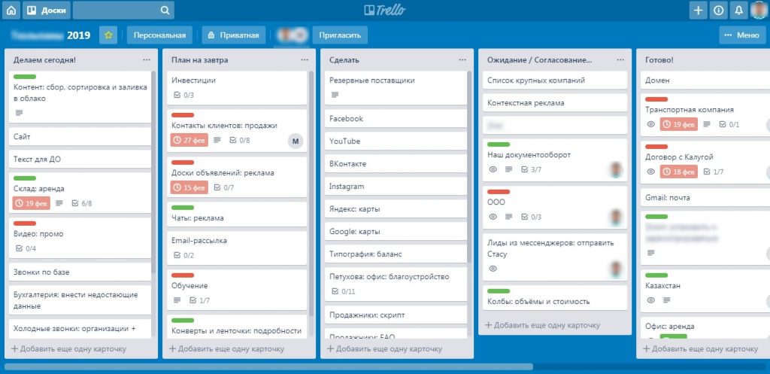Toggle the board star icon
This screenshot has width=770, height=374.
click(108, 35)
